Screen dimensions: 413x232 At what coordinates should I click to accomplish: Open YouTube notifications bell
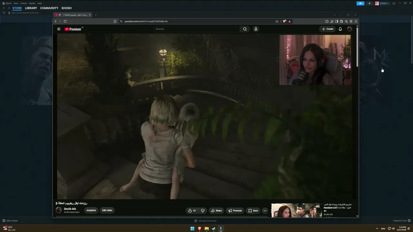pos(340,29)
